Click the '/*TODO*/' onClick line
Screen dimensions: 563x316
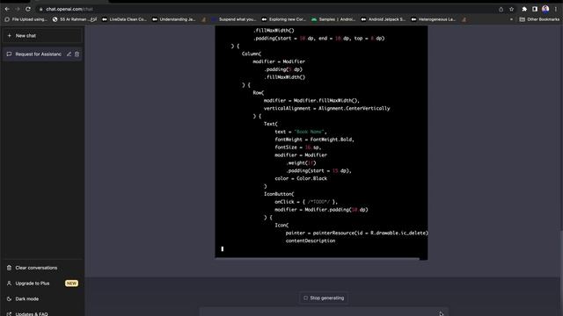click(x=306, y=202)
